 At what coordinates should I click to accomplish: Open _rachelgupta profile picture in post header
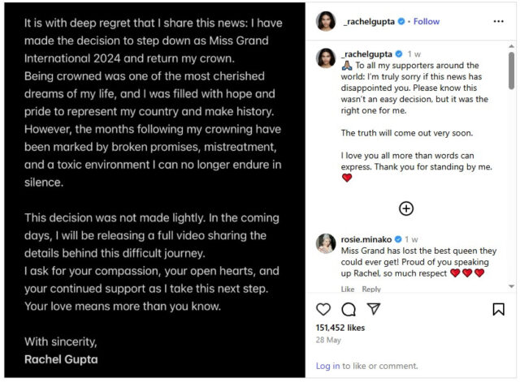327,22
